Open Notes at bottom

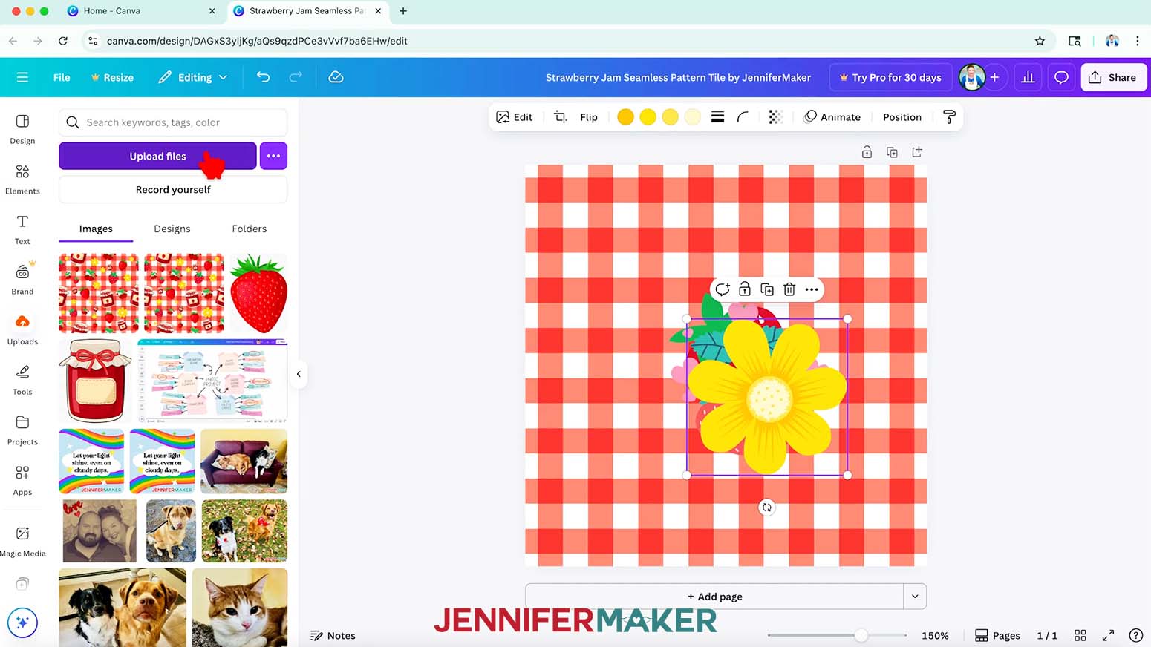click(333, 635)
